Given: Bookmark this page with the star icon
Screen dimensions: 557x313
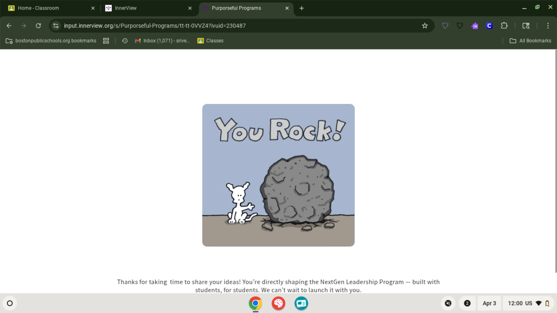Looking at the screenshot, I should pyautogui.click(x=425, y=26).
